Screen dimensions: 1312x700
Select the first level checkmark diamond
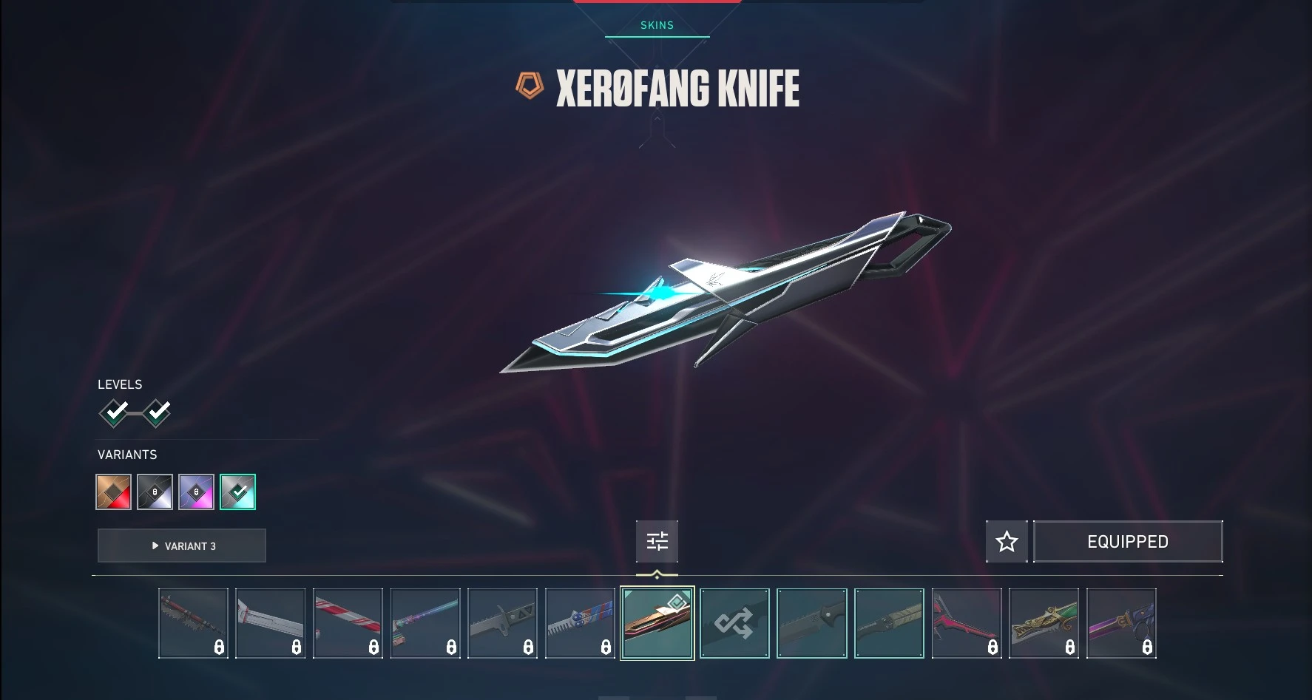pos(115,412)
